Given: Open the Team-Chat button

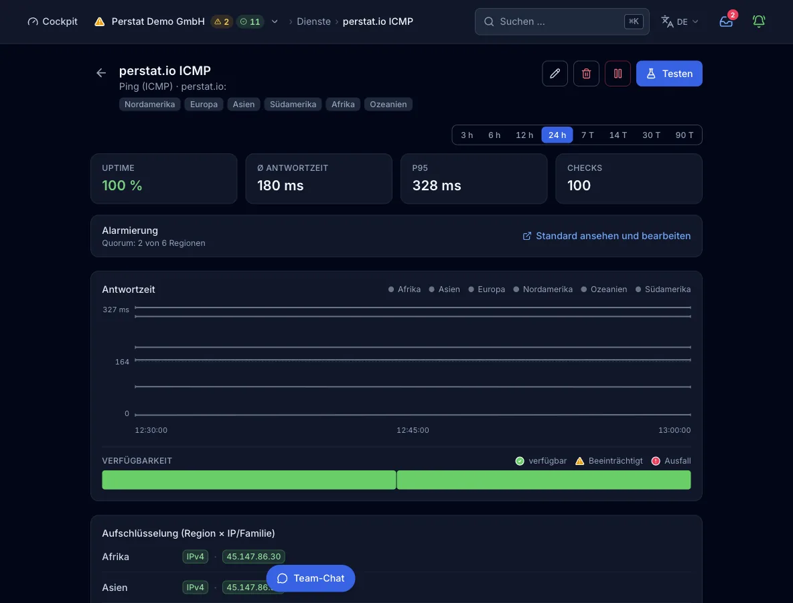Looking at the screenshot, I should point(311,578).
